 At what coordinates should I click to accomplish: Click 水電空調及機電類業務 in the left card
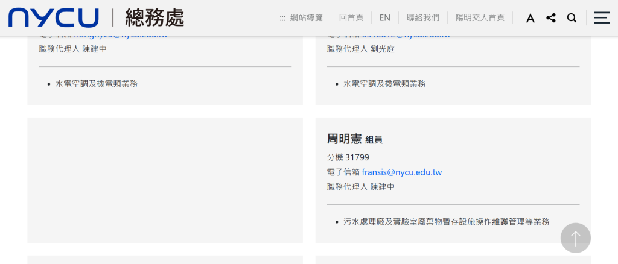tap(97, 84)
